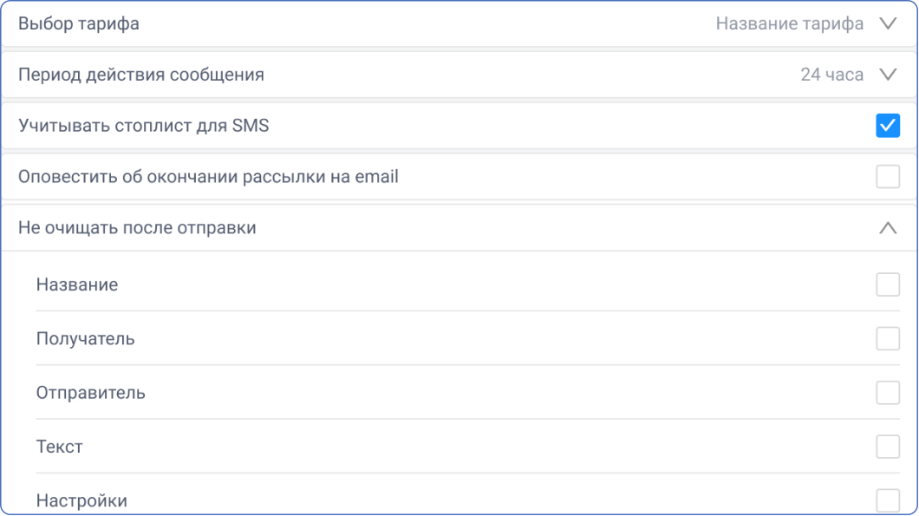Select the 'Текст' list item label
The image size is (919, 516).
(x=59, y=447)
